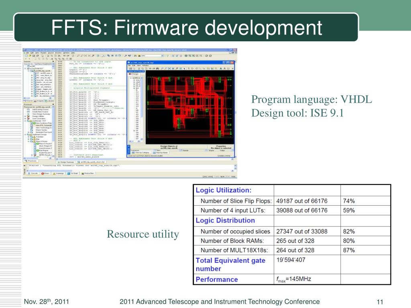Click zoom-to-fit icon in schematic toolbar
411x308 pixels.
click(x=169, y=68)
